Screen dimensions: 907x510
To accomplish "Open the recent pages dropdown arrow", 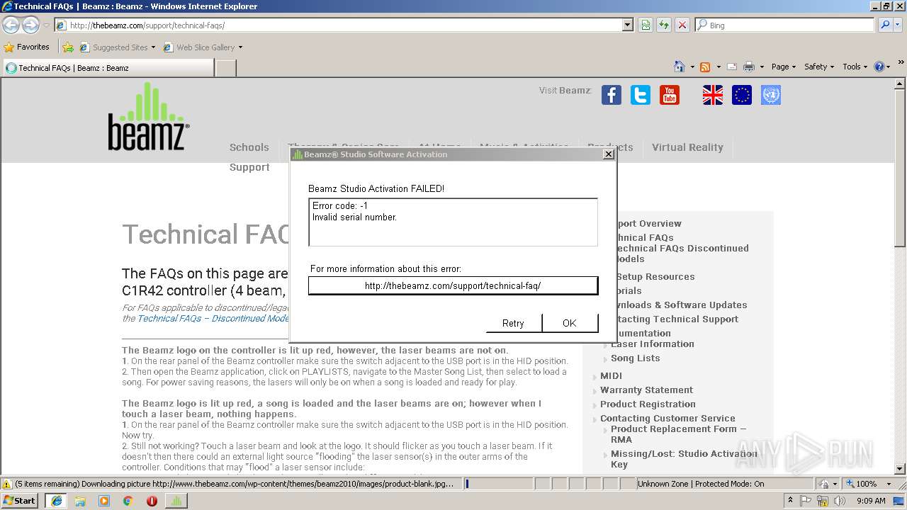I will (46, 25).
